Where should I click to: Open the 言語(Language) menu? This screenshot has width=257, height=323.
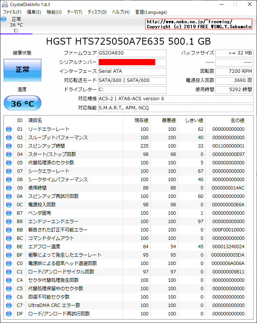151,12
